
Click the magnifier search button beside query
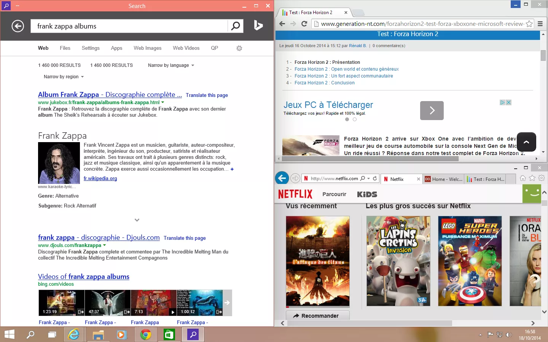point(236,26)
